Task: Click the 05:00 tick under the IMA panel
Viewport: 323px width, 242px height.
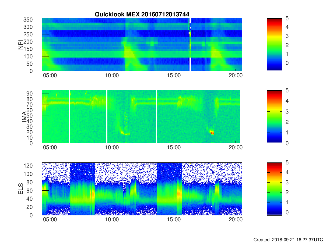Action: [x=50, y=148]
